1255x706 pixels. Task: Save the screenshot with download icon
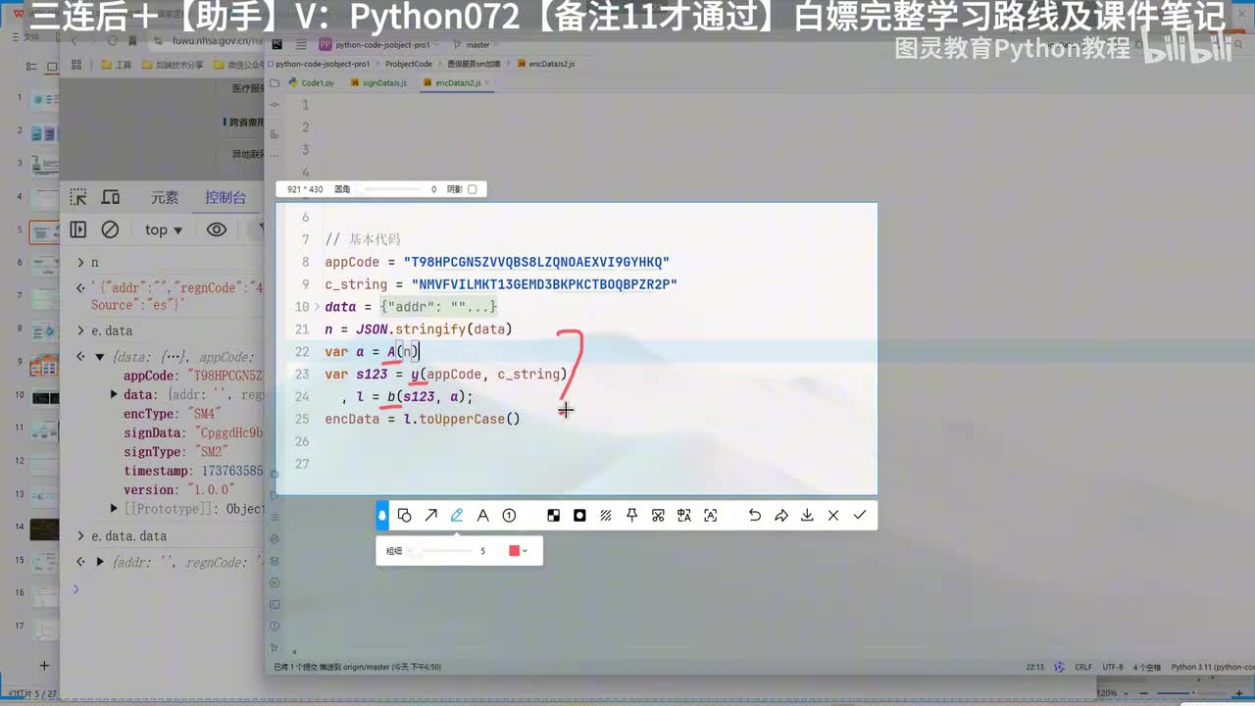point(807,515)
